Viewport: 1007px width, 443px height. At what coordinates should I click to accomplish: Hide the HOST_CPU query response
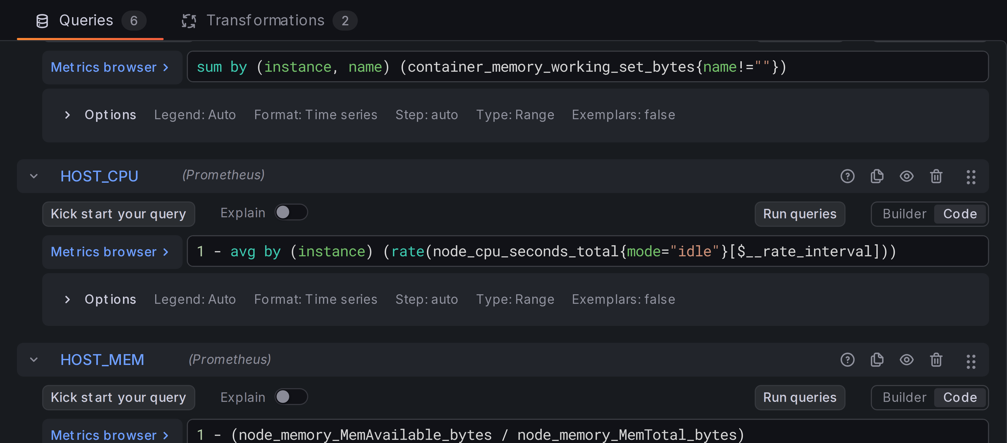coord(906,176)
